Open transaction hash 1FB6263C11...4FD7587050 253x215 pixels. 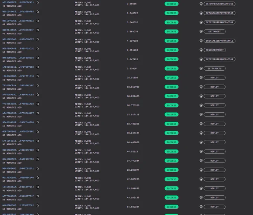pyautogui.click(x=18, y=67)
